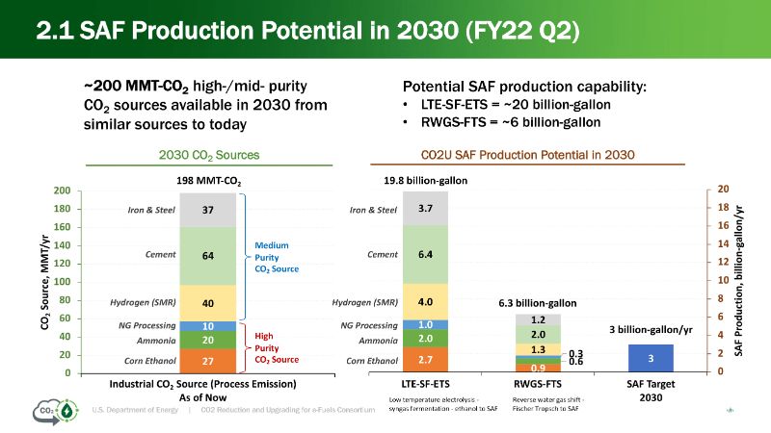
Task: Select the 6.4 Cement segment in LTE-SF-ETS bar
Action: coord(425,255)
